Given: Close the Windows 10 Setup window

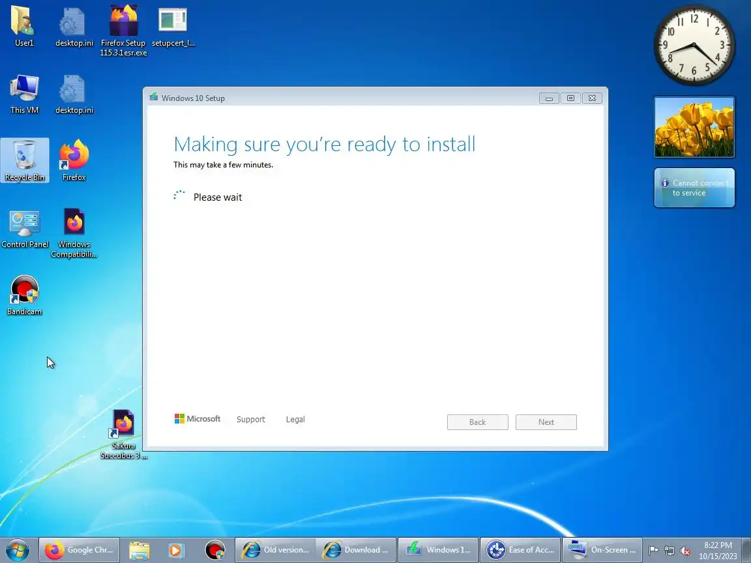Looking at the screenshot, I should click(592, 98).
